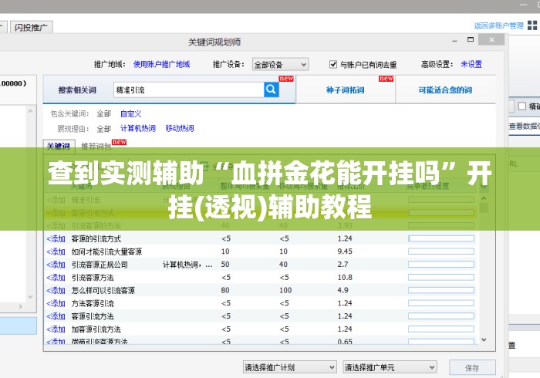Click mobile search value 100

(285, 290)
